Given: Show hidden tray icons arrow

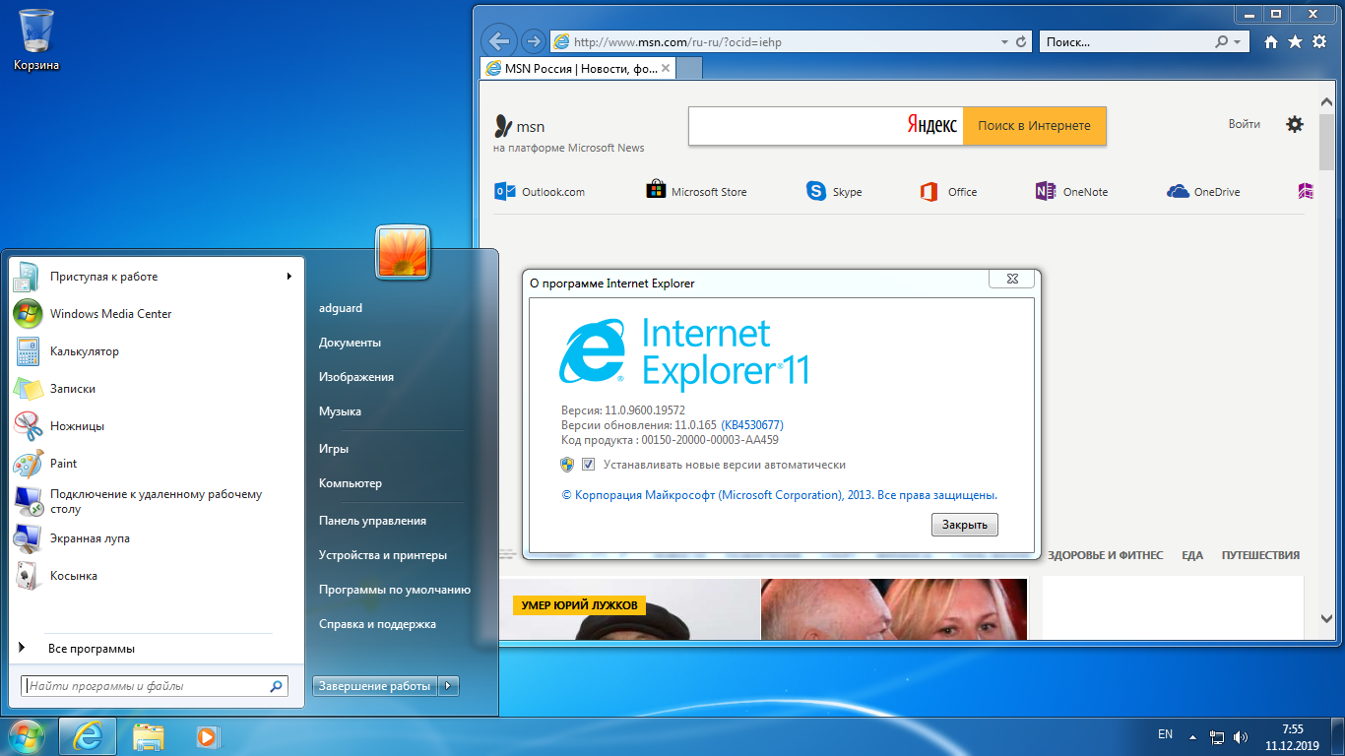Looking at the screenshot, I should click(1192, 736).
